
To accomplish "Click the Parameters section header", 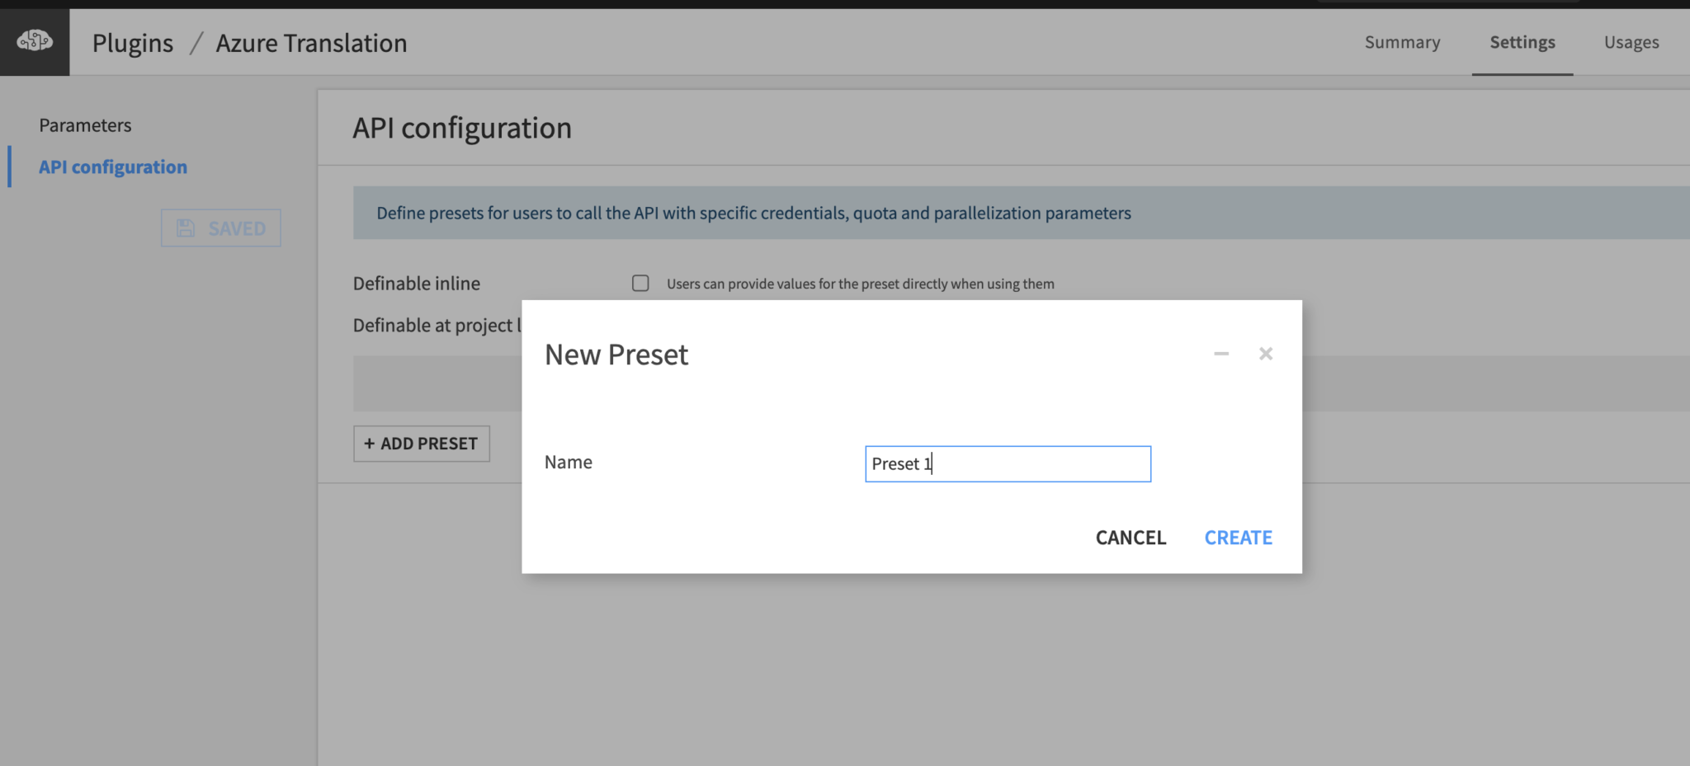I will (85, 125).
